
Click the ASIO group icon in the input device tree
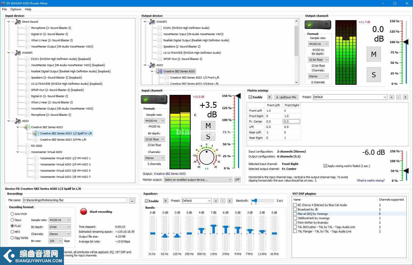[x=18, y=121]
